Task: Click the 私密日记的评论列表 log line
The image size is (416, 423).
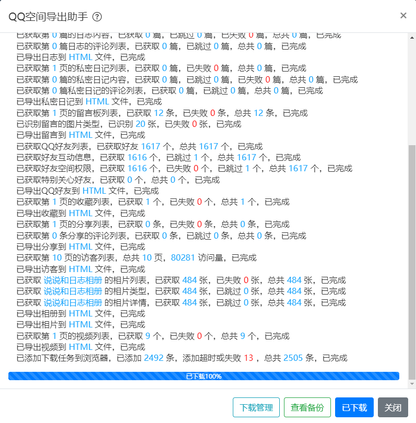Action: click(170, 91)
